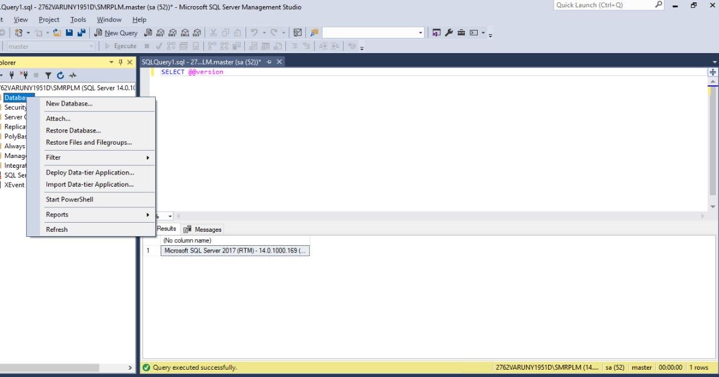Close the SQLQuery1.sql tab

point(279,62)
